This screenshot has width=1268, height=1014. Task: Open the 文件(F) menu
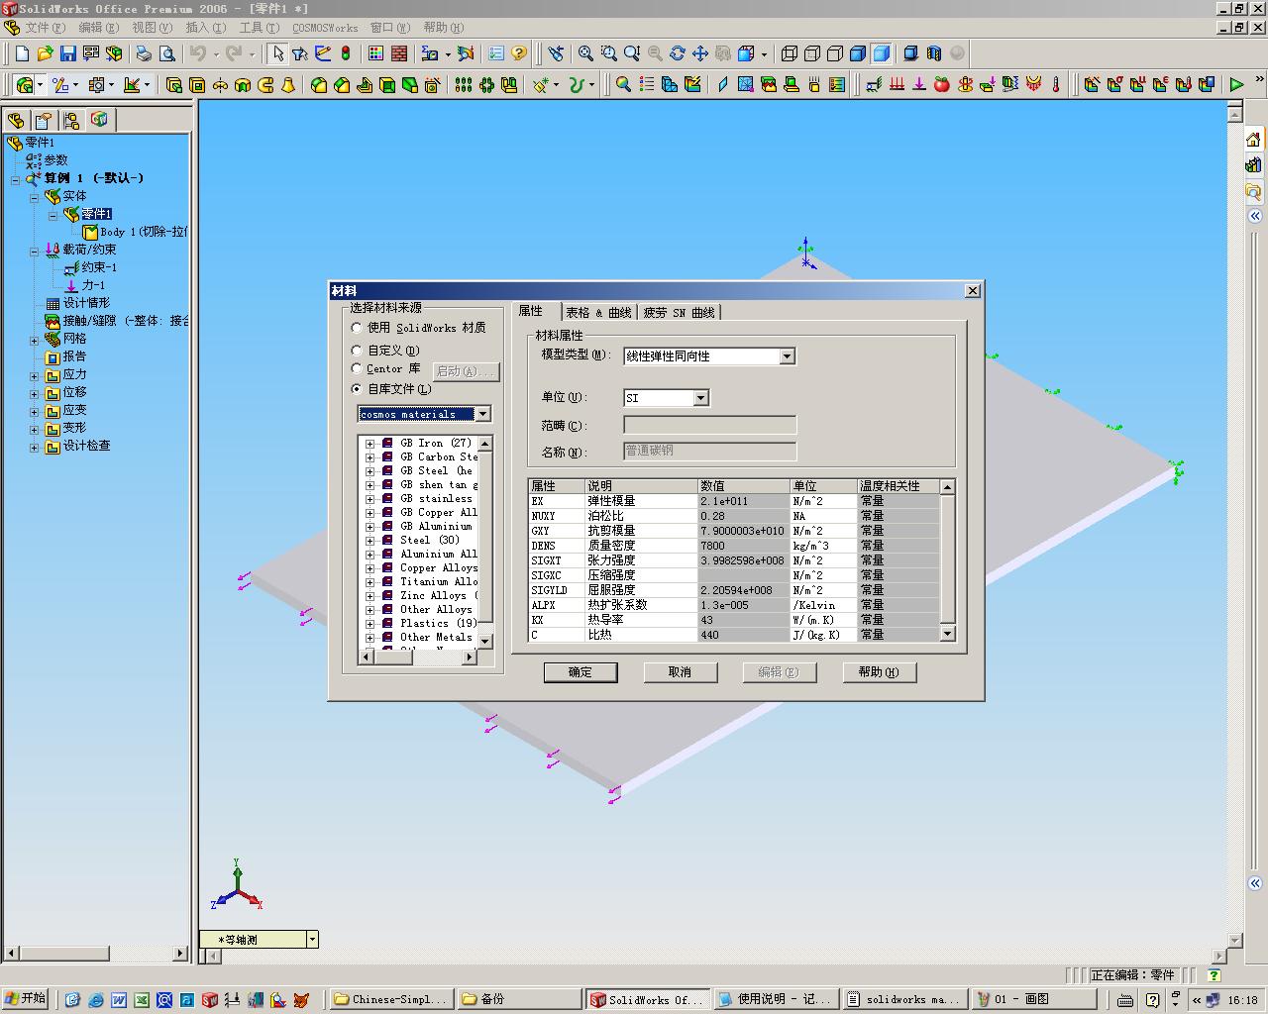click(x=45, y=28)
